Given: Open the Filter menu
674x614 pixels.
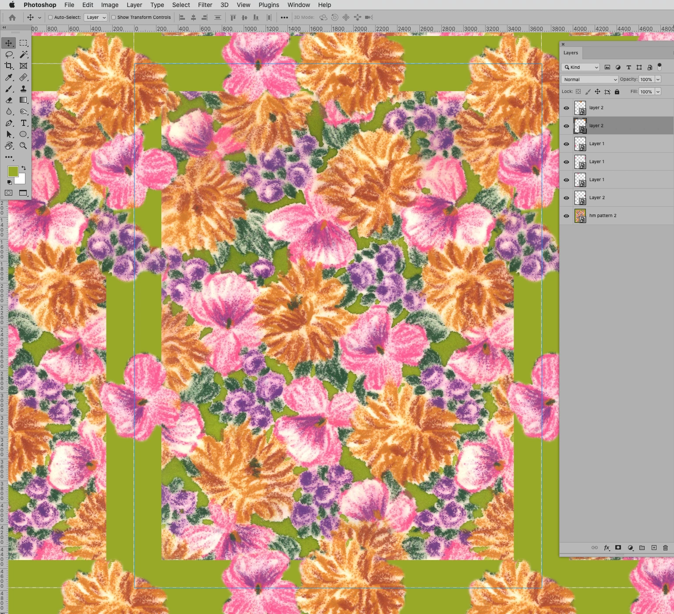Looking at the screenshot, I should [x=205, y=5].
